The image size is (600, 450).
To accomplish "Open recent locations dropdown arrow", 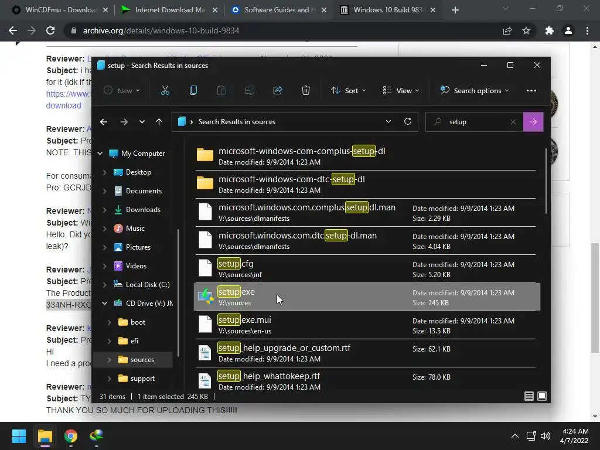I will [142, 122].
